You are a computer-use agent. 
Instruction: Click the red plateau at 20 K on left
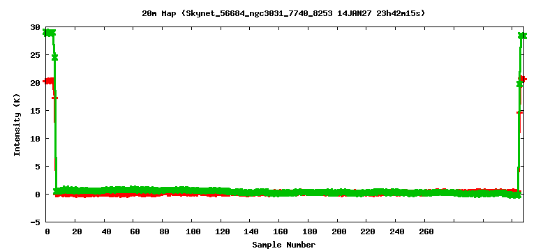48,81
